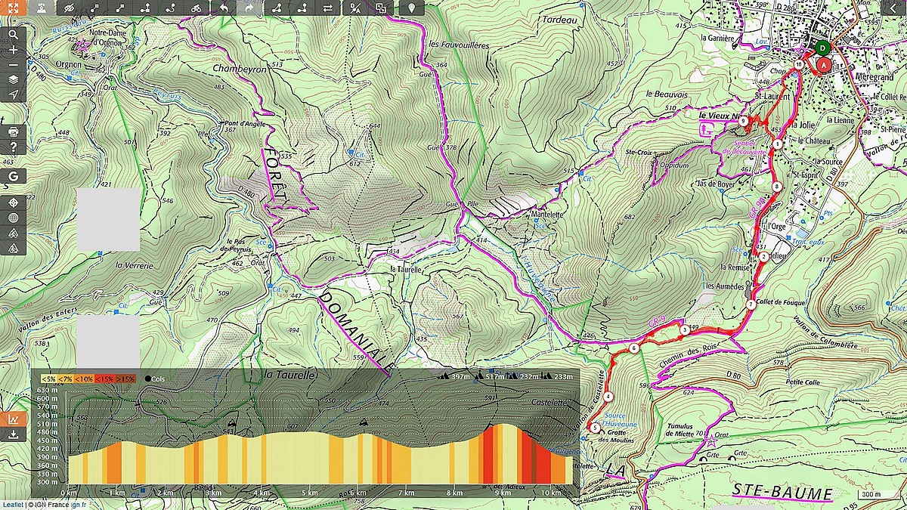Viewport: 907px width, 510px height.
Task: Select the bicycle routing mode
Action: [x=196, y=8]
